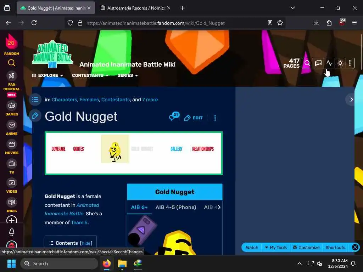
Task: Click Customize in the bottom toolbar
Action: [306, 248]
